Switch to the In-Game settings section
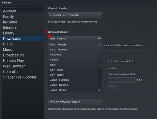This screenshot has width=157, height=119. click(10, 22)
